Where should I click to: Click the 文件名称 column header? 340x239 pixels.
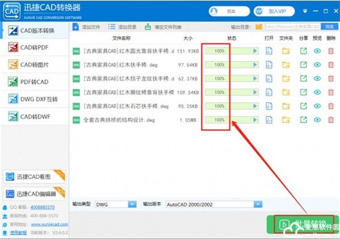[x=121, y=39]
